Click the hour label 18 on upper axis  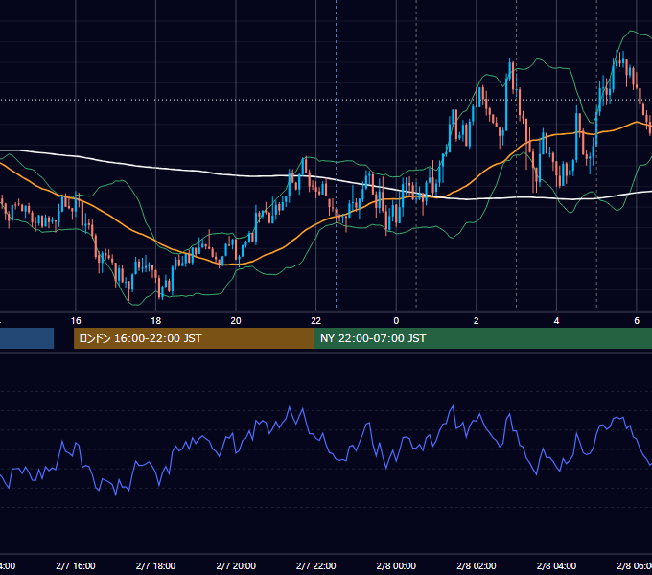click(x=156, y=321)
